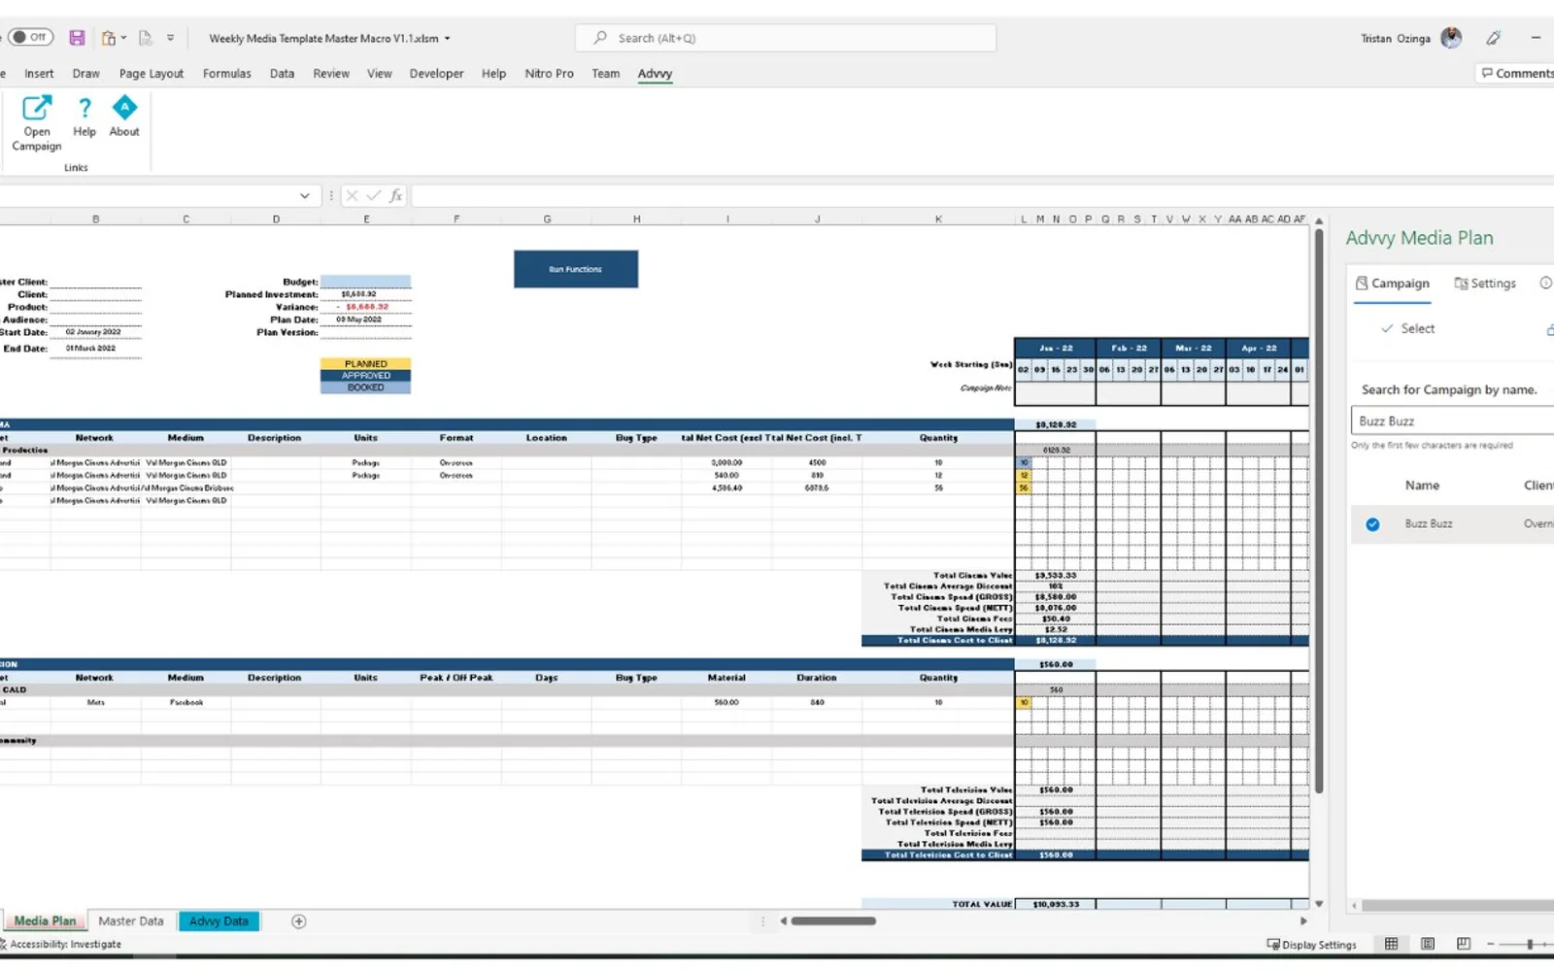Click the confirm formula checkmark icon
The height and width of the screenshot is (971, 1554).
(374, 196)
